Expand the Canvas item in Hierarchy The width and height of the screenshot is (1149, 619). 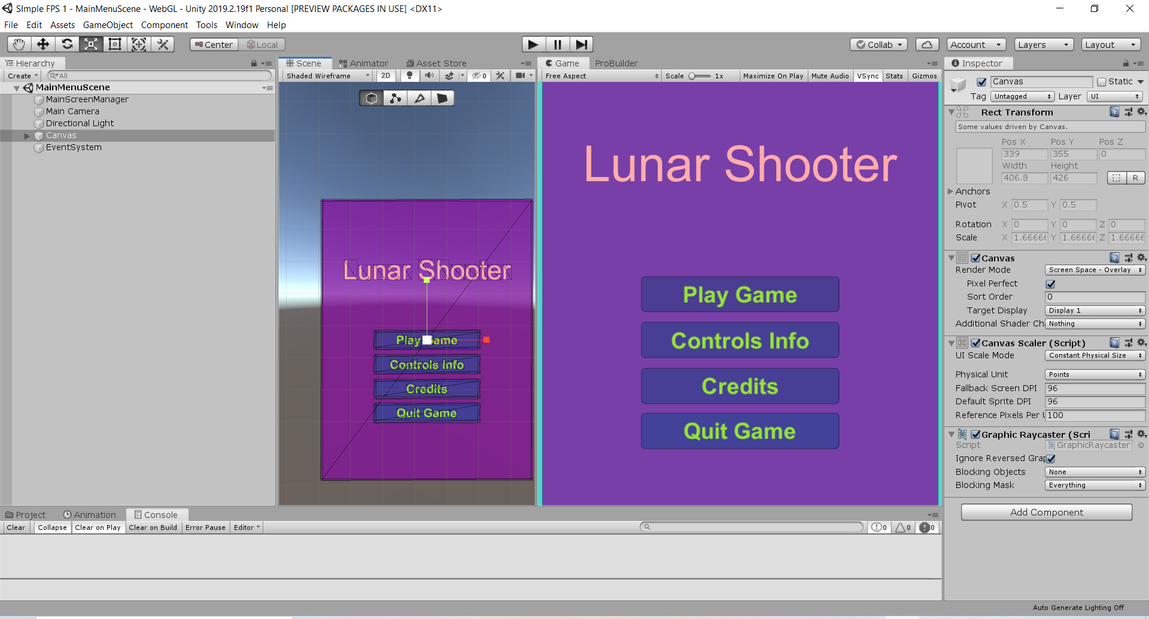click(x=27, y=136)
